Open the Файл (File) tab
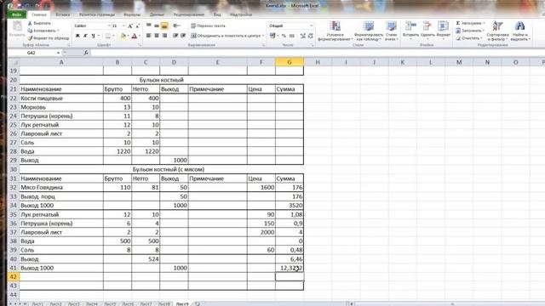The image size is (545, 306). (17, 14)
